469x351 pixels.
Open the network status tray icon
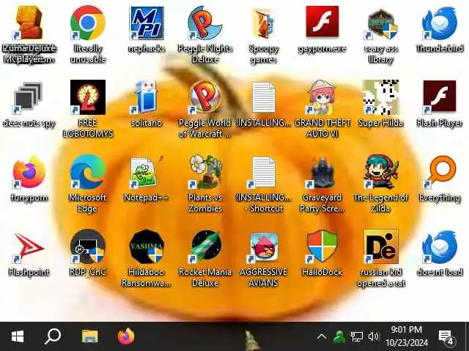357,336
